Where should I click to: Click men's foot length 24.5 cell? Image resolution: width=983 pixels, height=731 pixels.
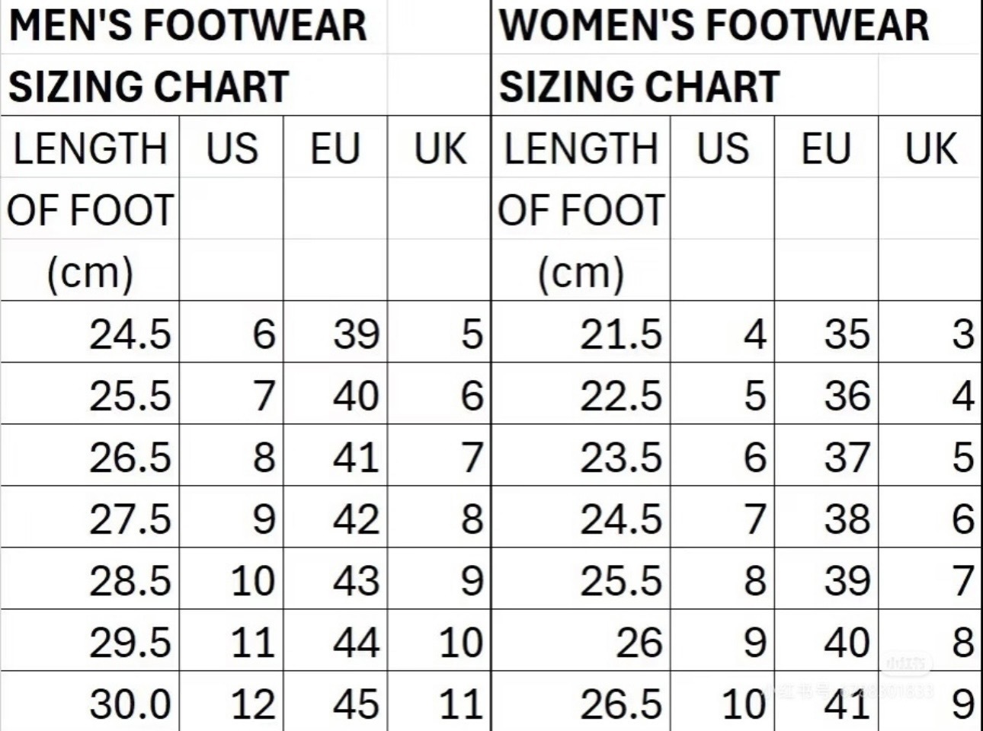(x=130, y=334)
